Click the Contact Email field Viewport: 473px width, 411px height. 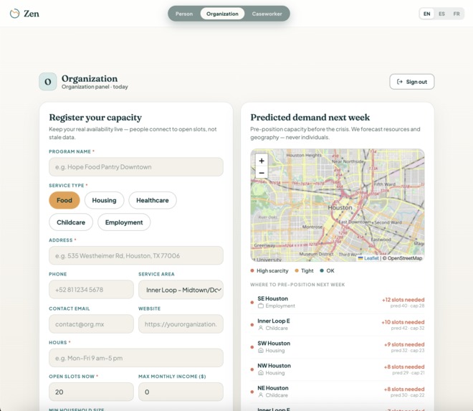(x=91, y=324)
